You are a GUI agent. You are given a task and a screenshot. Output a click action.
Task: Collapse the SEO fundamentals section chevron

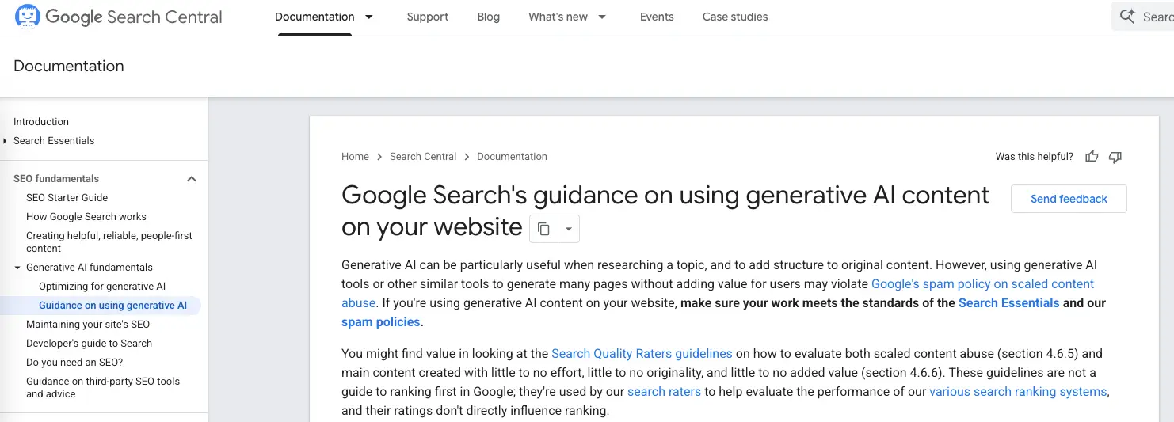191,179
